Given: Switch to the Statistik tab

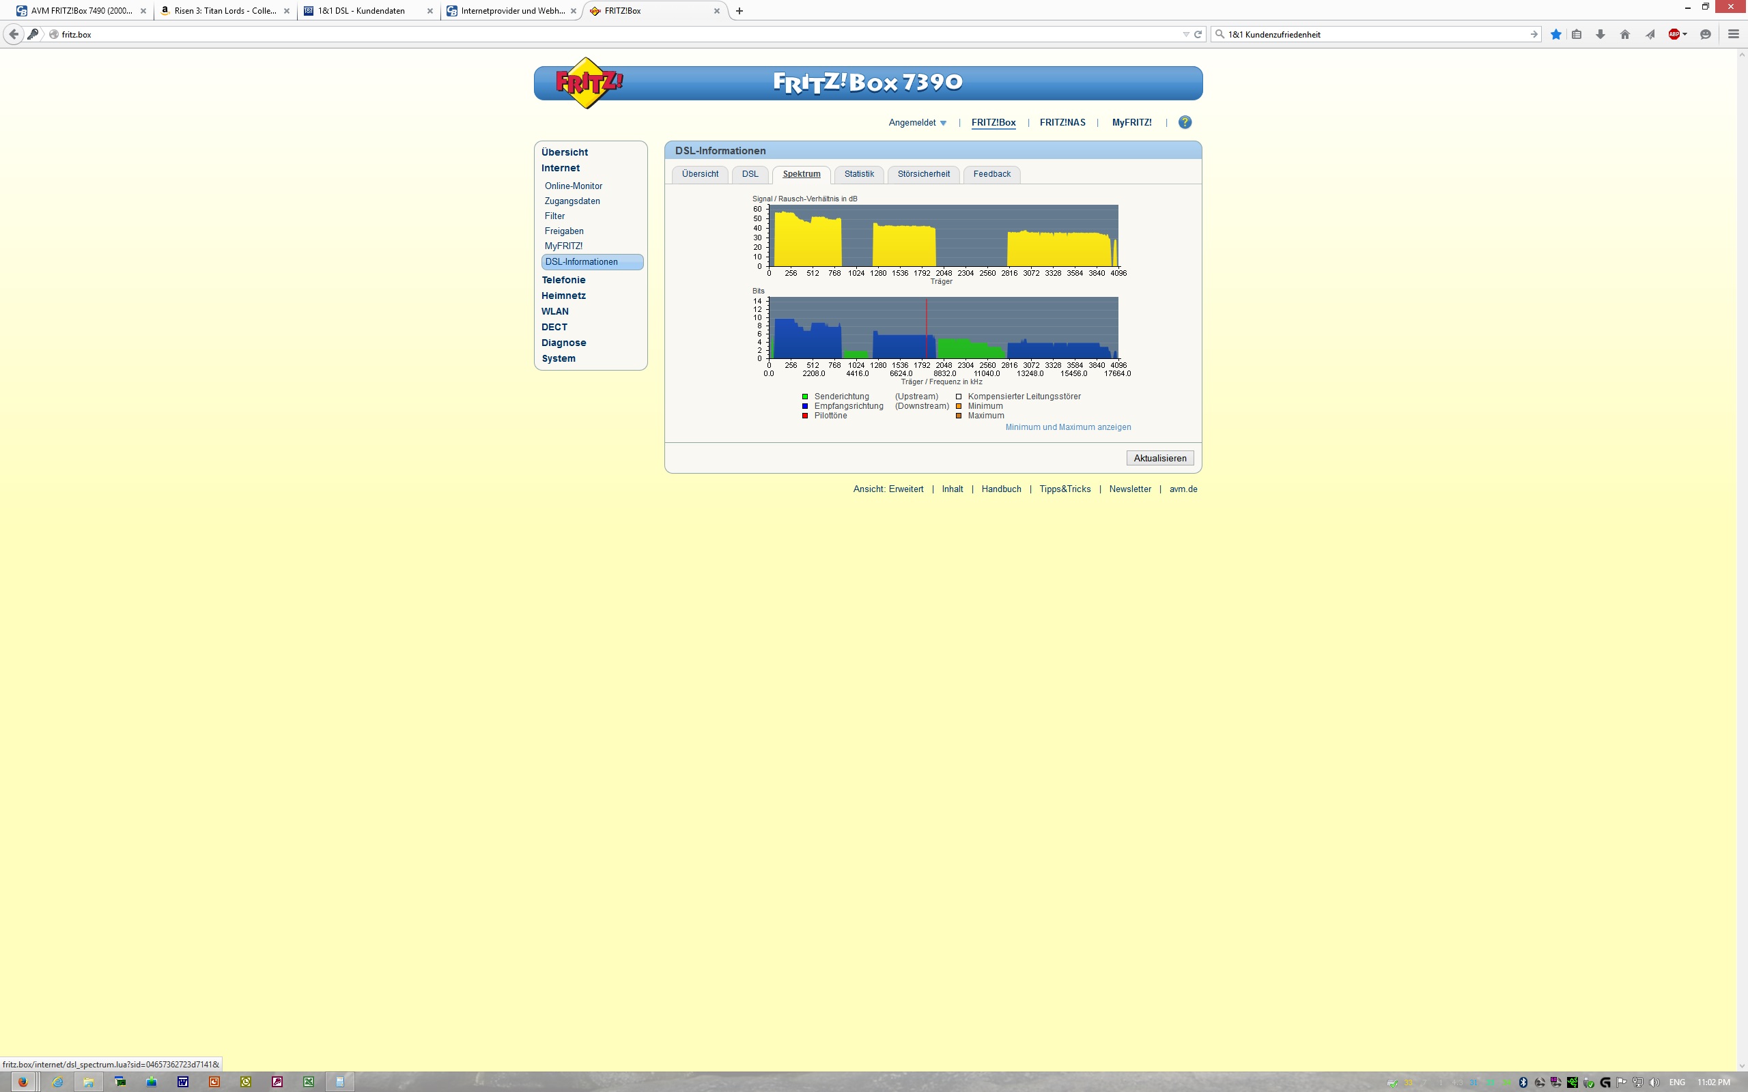Looking at the screenshot, I should pyautogui.click(x=859, y=174).
